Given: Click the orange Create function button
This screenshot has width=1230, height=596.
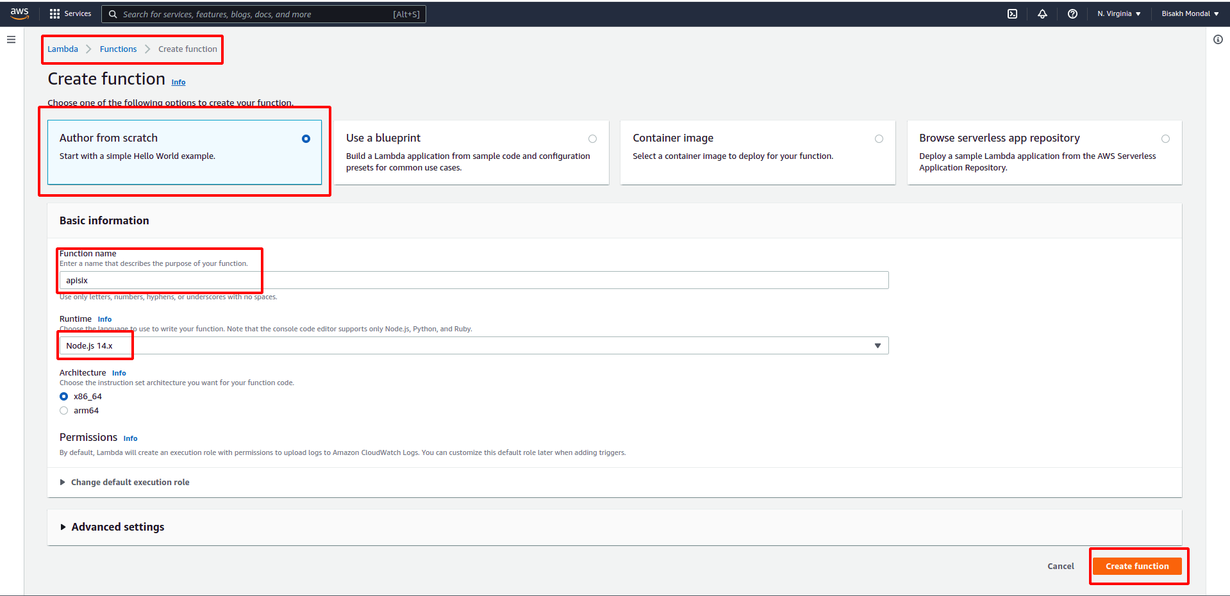Looking at the screenshot, I should coord(1137,566).
